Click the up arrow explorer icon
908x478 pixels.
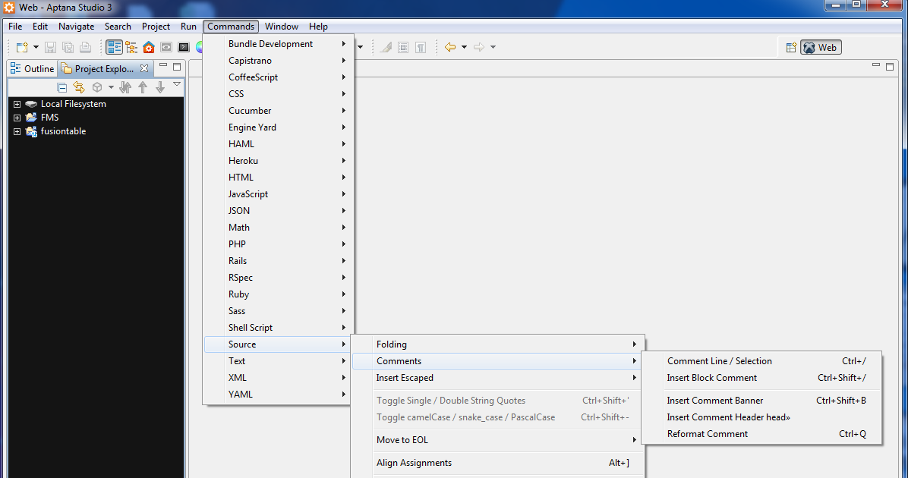143,87
